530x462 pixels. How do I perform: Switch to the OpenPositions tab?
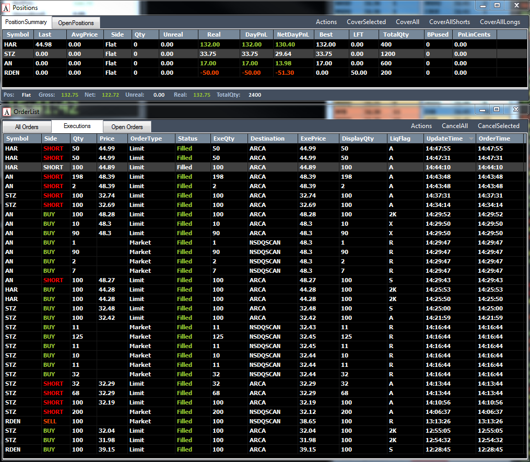coord(76,22)
